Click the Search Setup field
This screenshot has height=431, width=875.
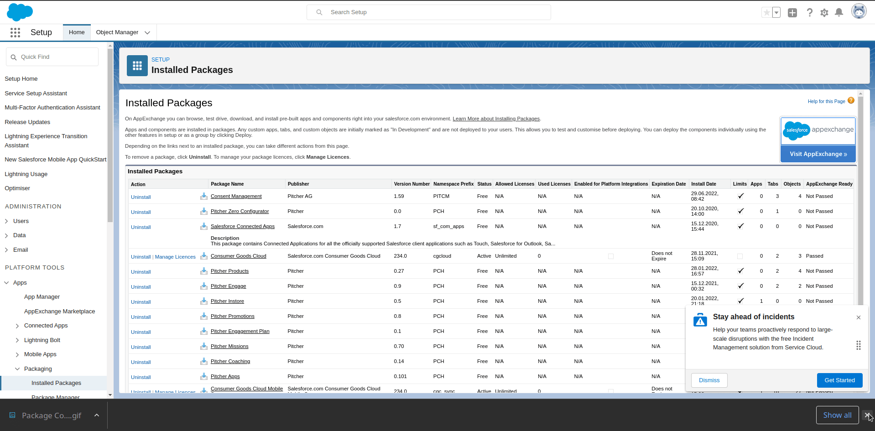point(429,12)
